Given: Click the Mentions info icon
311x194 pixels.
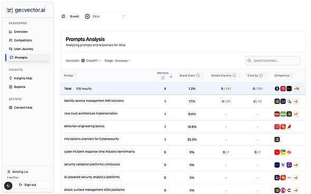Looking at the screenshot, I should pyautogui.click(x=163, y=78).
